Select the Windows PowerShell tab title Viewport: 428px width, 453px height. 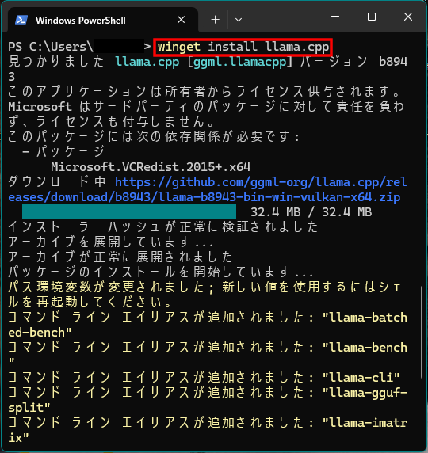click(x=80, y=21)
